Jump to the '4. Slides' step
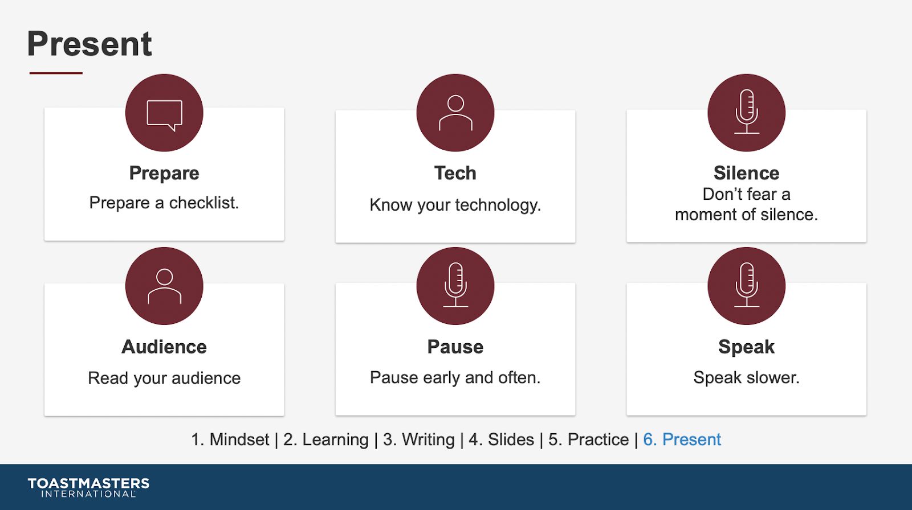 tap(501, 439)
